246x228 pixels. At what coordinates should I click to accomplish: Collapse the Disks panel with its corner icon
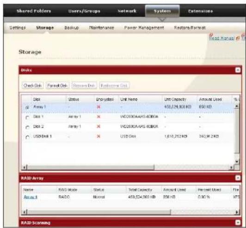point(238,70)
